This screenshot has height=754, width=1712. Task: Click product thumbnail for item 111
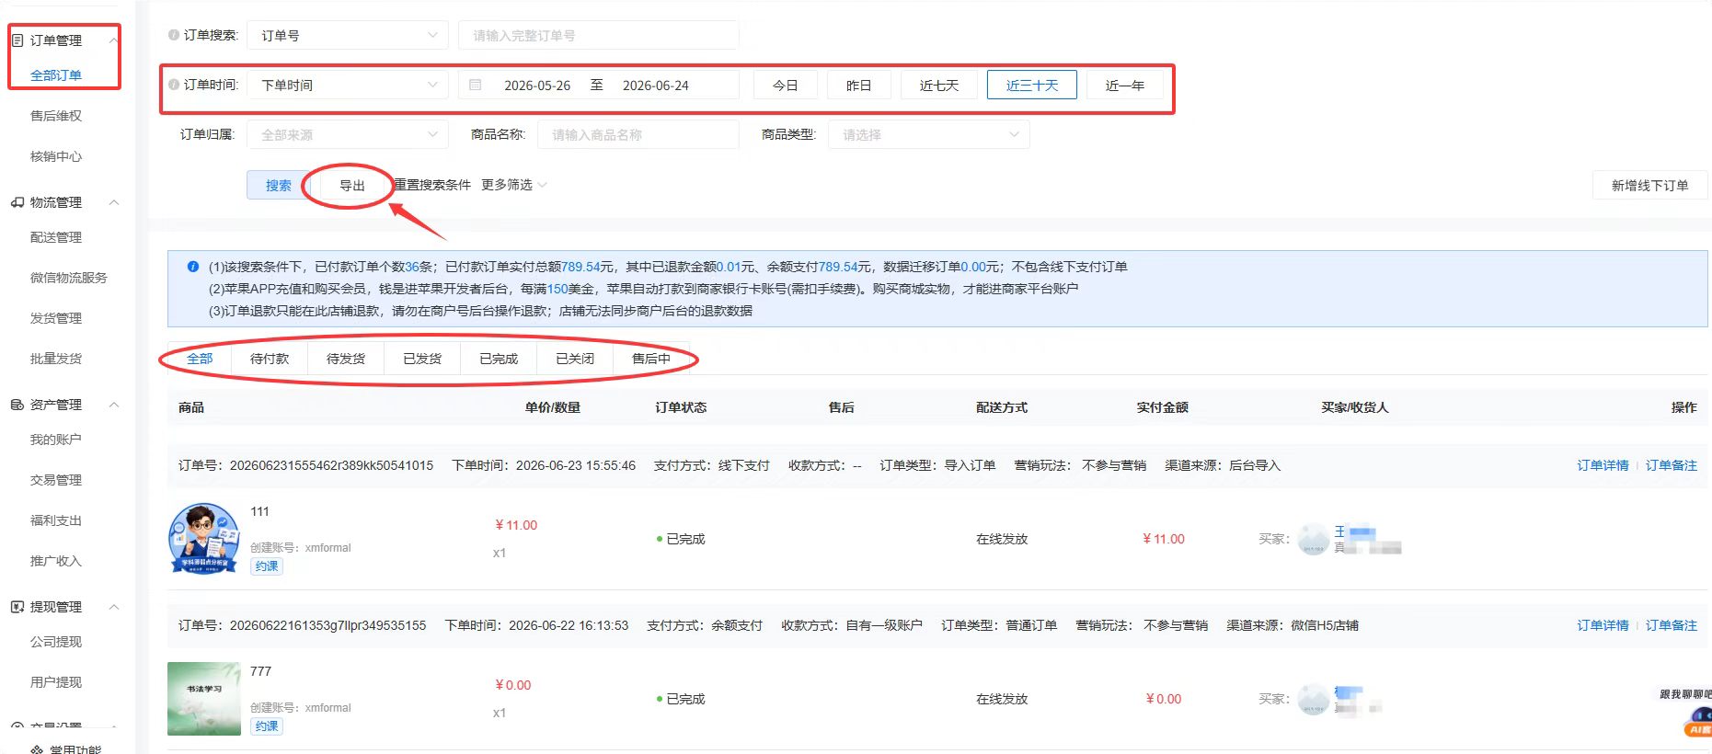(204, 539)
